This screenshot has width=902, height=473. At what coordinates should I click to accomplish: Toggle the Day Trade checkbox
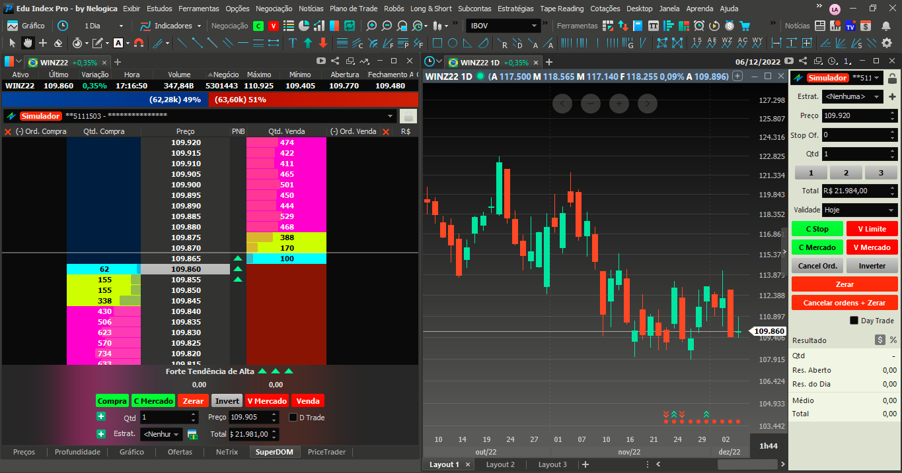854,321
